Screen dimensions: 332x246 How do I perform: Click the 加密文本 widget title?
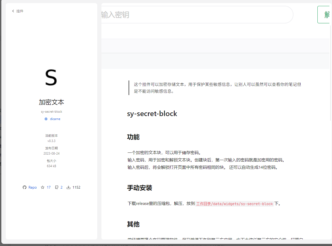pyautogui.click(x=51, y=102)
